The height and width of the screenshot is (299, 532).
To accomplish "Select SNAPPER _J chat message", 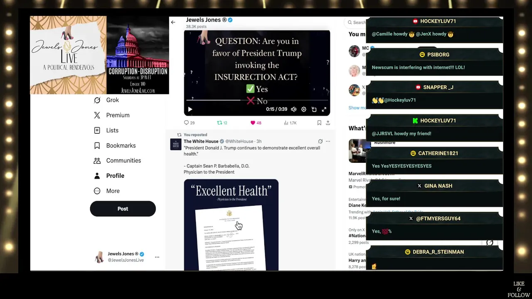I will click(x=434, y=94).
